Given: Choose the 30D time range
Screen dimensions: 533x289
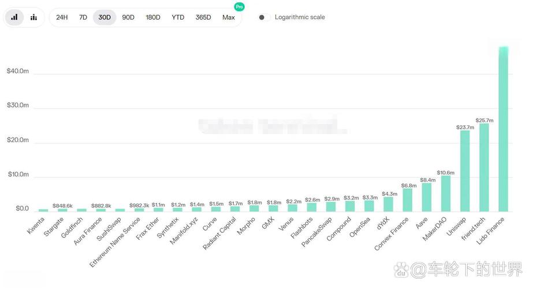Looking at the screenshot, I should click(105, 17).
